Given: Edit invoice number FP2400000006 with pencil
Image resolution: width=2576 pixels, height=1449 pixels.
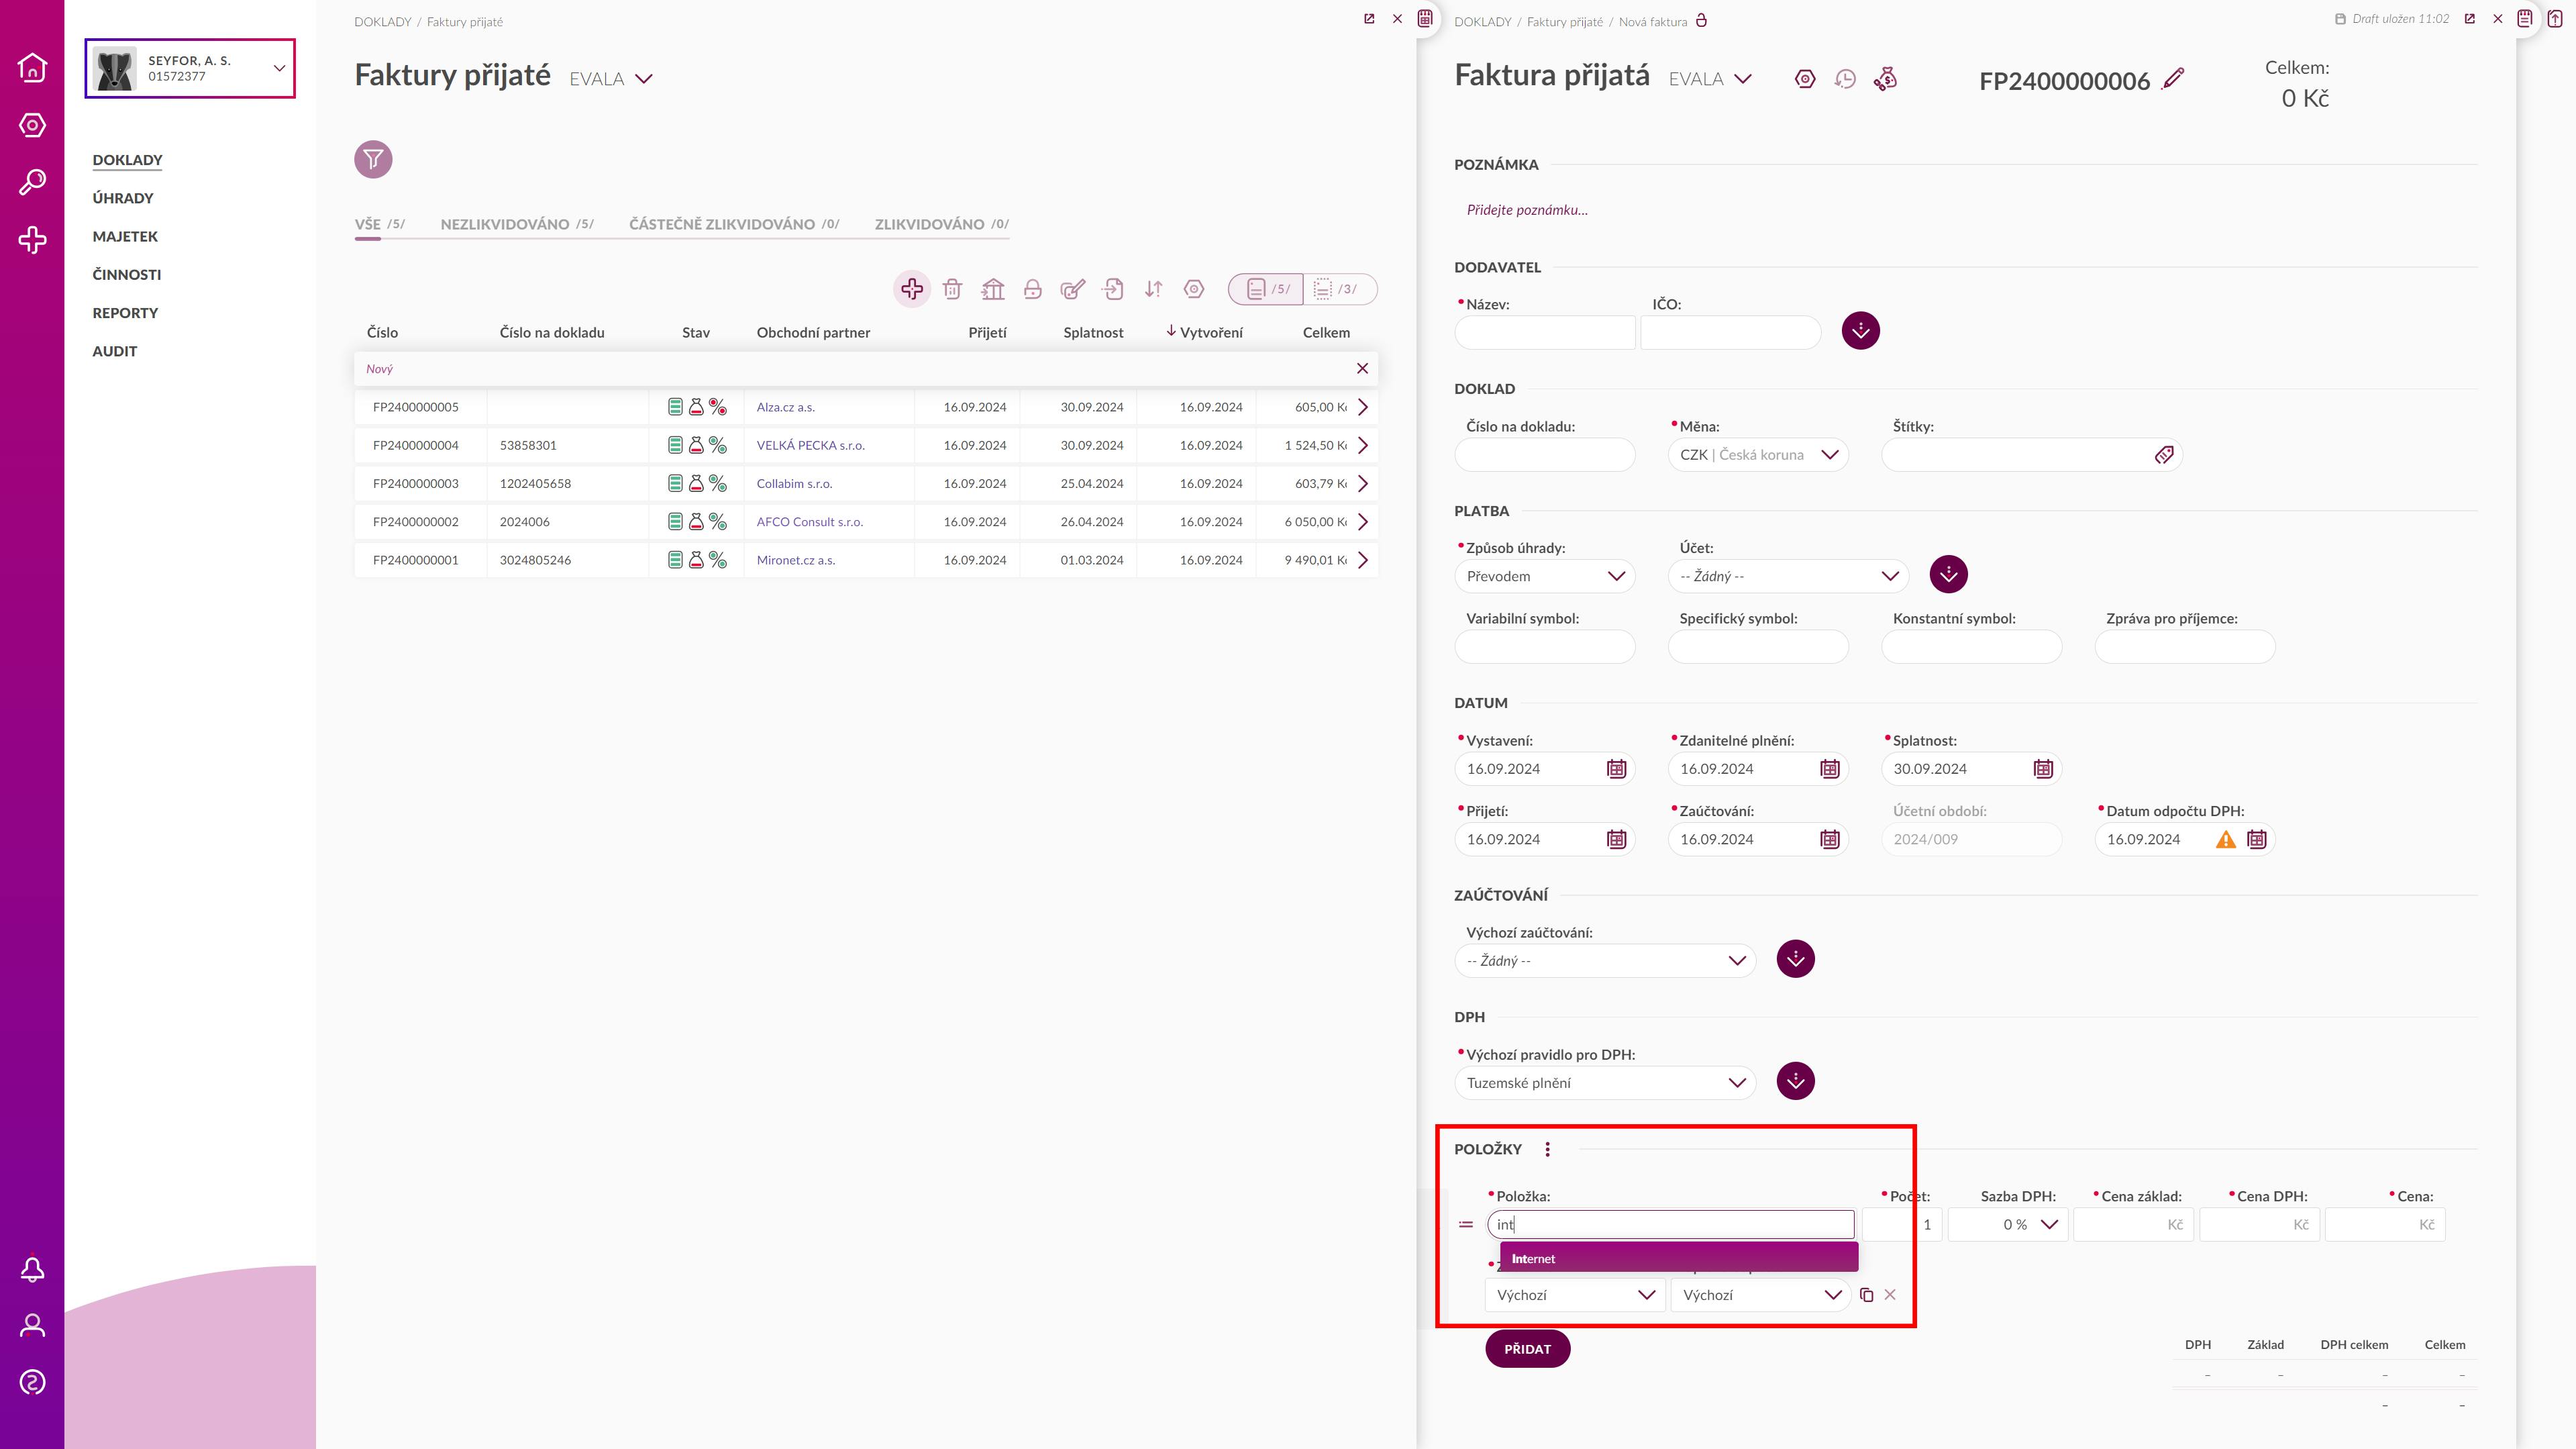Looking at the screenshot, I should click(x=2173, y=79).
